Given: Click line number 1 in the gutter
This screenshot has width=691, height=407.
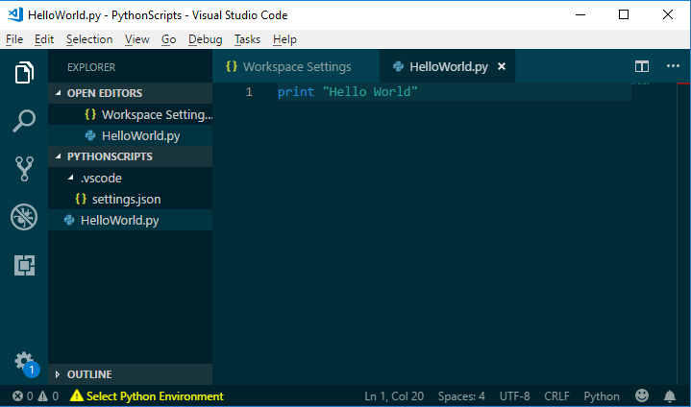Looking at the screenshot, I should tap(249, 91).
